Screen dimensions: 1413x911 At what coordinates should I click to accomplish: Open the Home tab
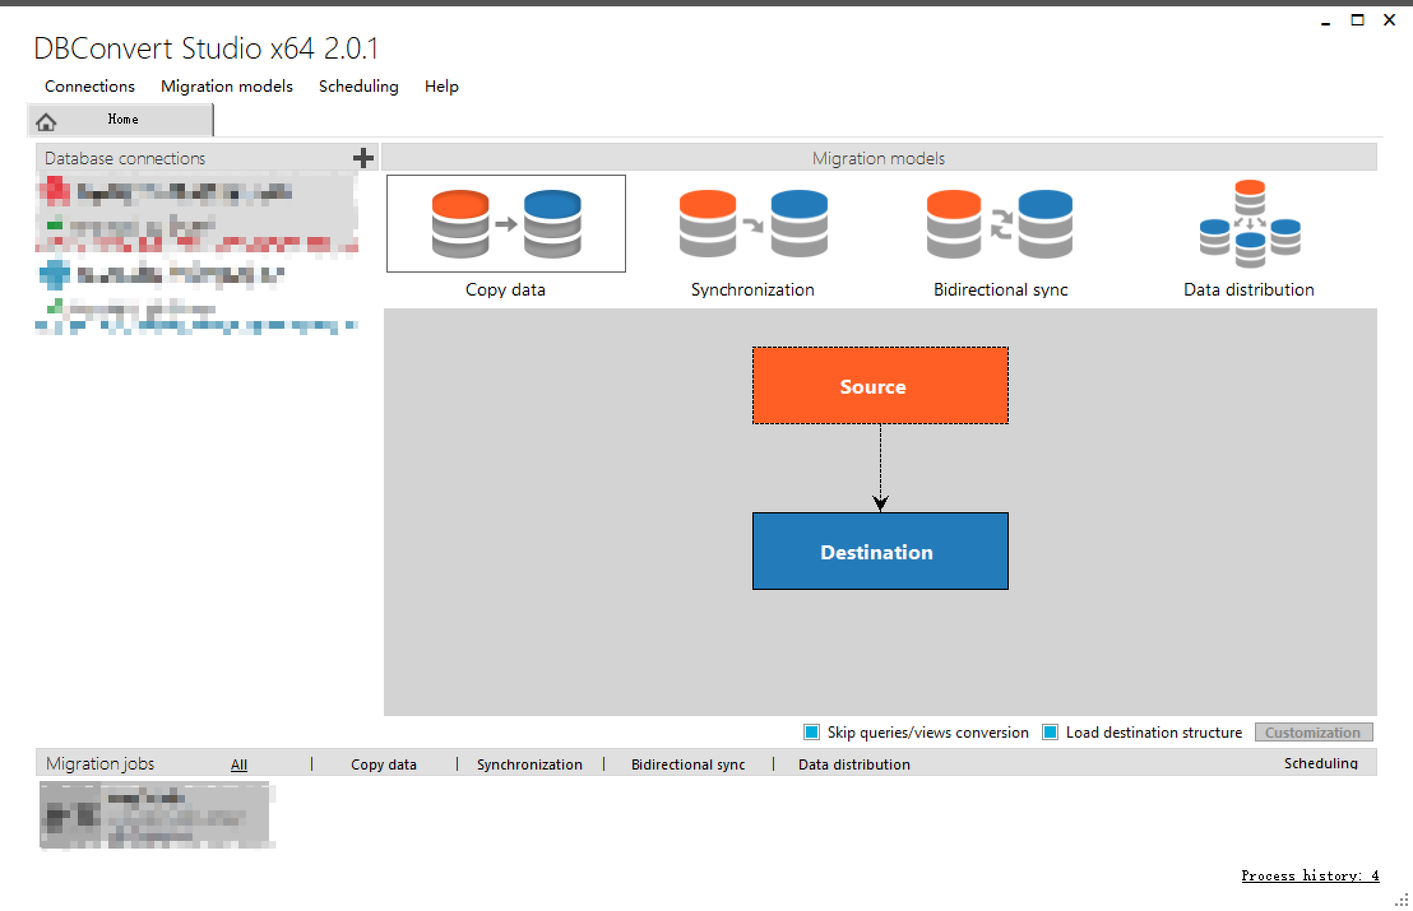121,120
